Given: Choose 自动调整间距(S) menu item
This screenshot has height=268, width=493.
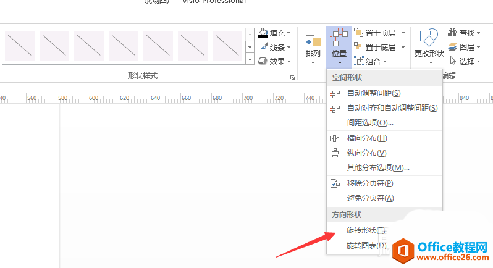Looking at the screenshot, I should coord(384,93).
